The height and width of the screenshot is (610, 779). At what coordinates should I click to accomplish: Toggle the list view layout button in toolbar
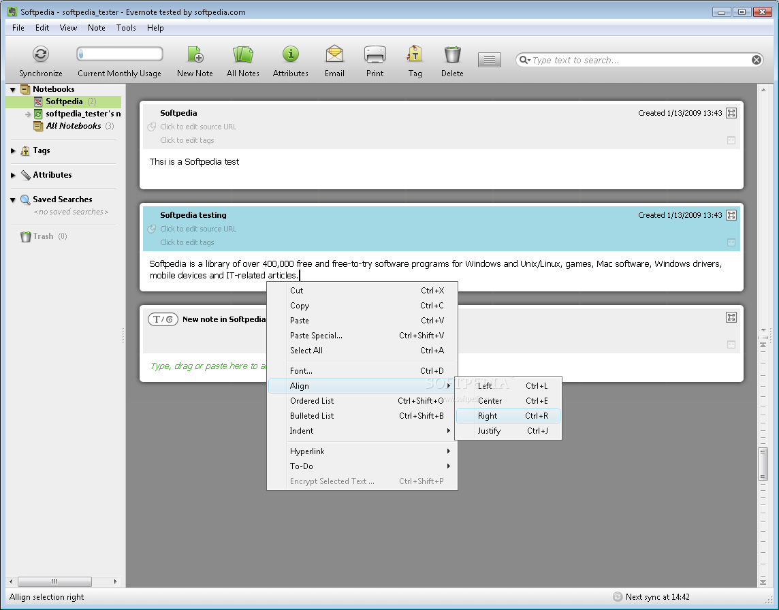[489, 60]
